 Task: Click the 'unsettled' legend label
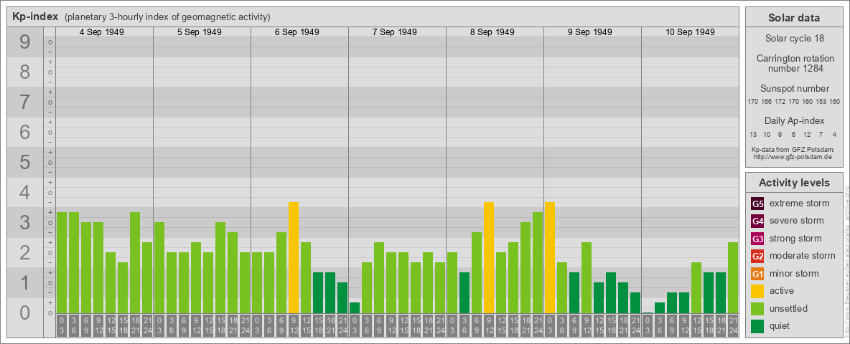(x=789, y=308)
